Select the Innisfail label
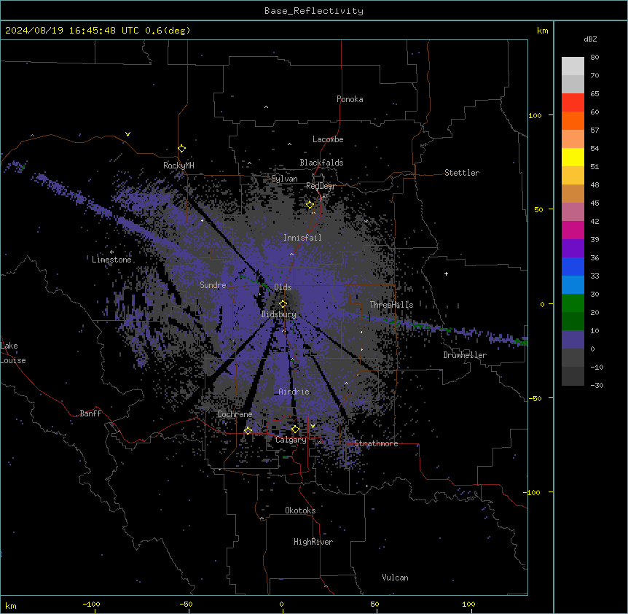 click(x=302, y=238)
